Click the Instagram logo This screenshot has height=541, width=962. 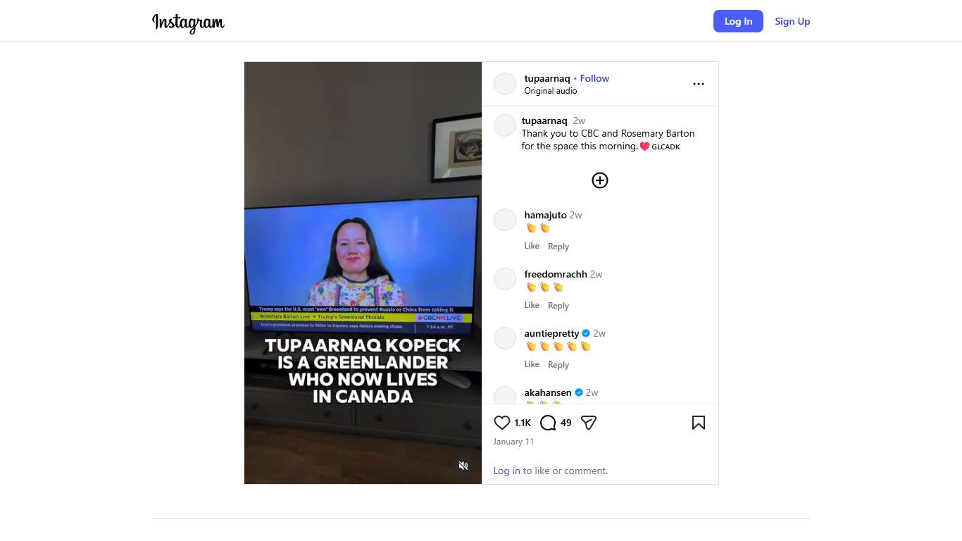pyautogui.click(x=188, y=22)
